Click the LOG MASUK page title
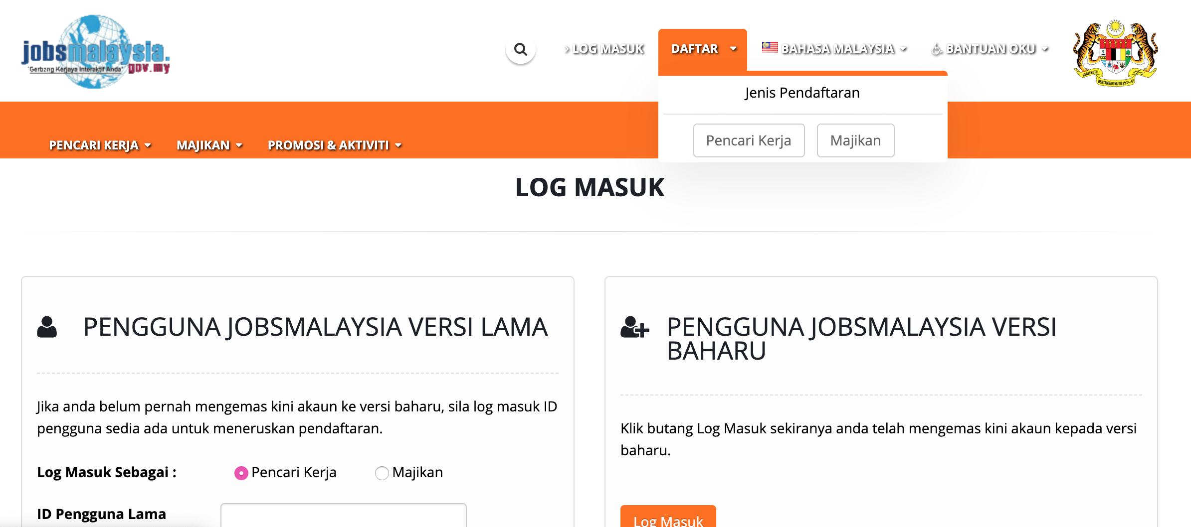1191x527 pixels. click(590, 187)
